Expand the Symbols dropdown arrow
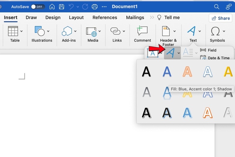 click(224, 31)
